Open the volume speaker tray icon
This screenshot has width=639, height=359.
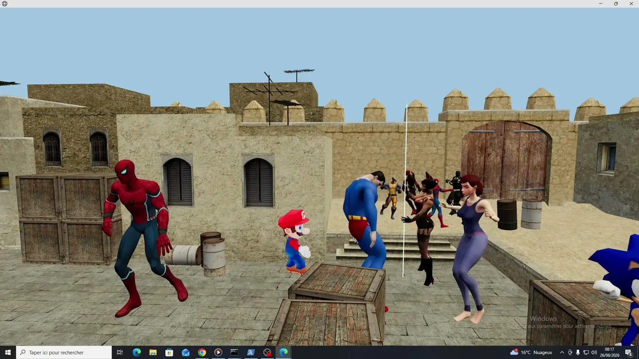pyautogui.click(x=594, y=353)
